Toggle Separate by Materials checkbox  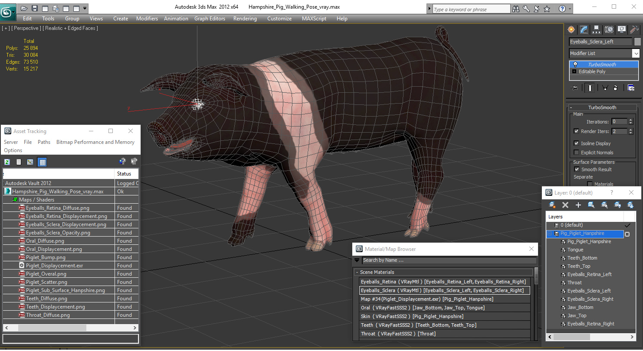[x=590, y=184]
